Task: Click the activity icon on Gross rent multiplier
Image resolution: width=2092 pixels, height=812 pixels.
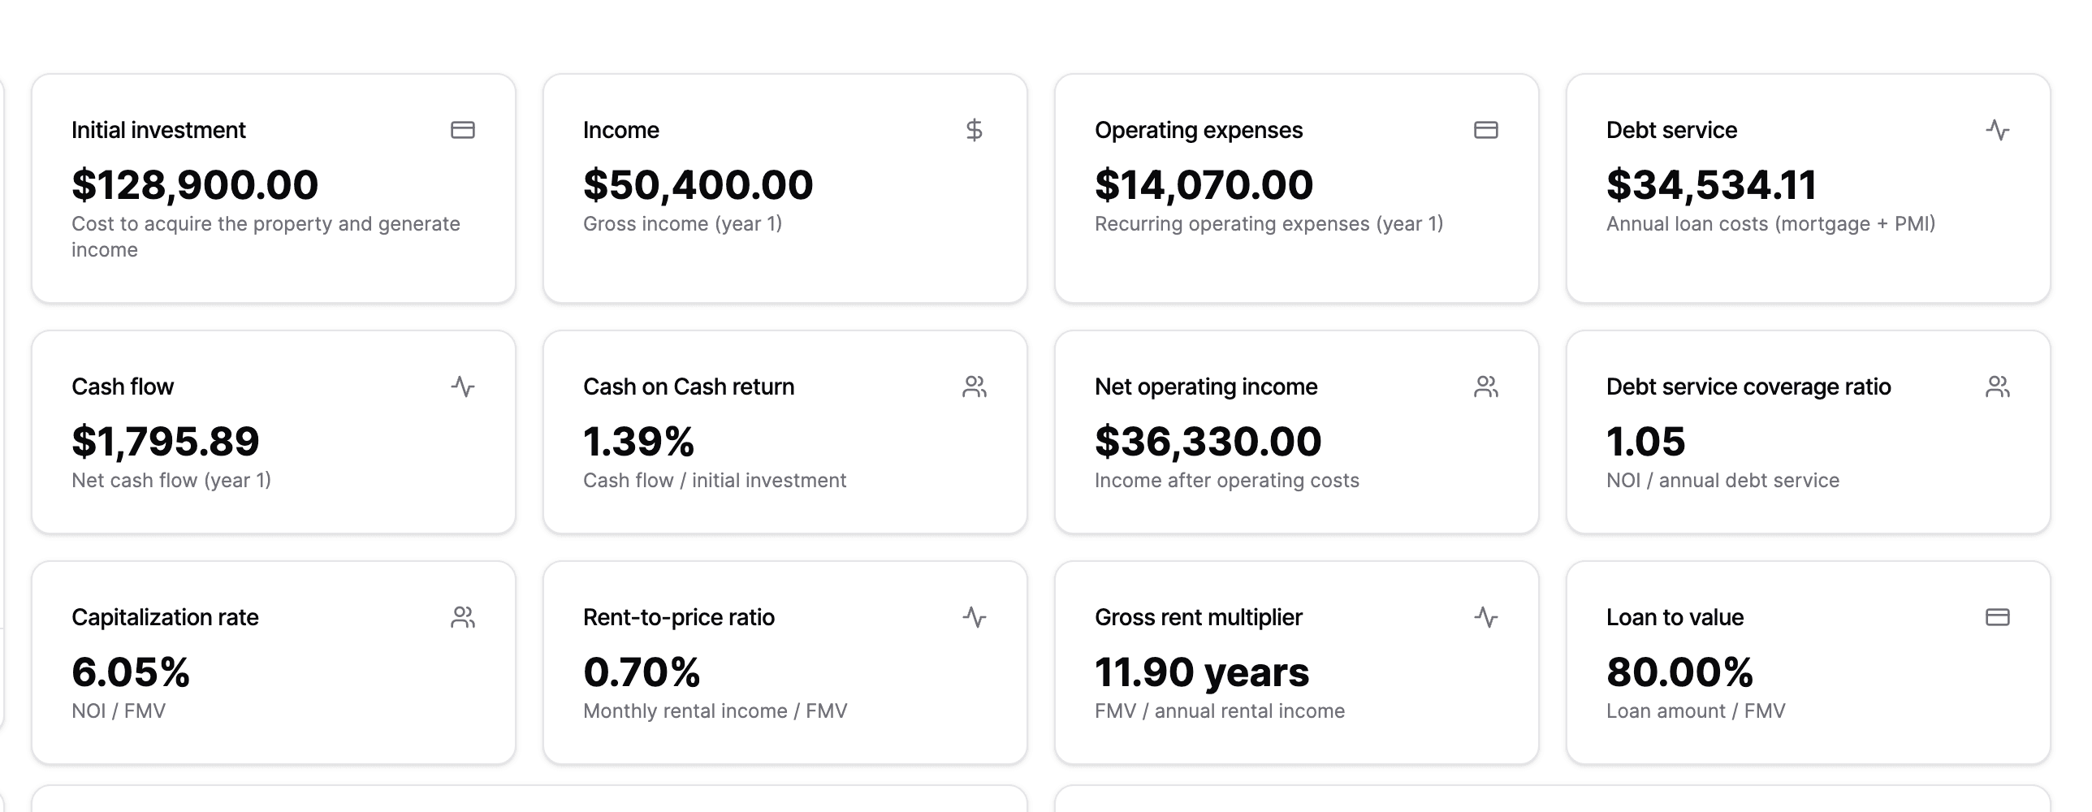Action: pos(1486,617)
